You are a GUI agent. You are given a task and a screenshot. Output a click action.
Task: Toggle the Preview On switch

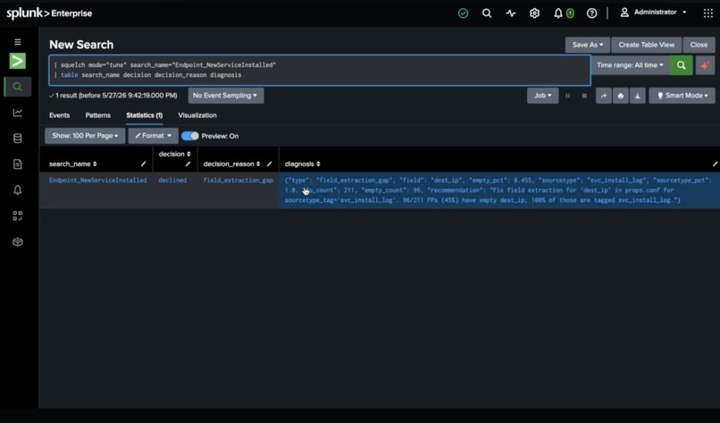(189, 136)
